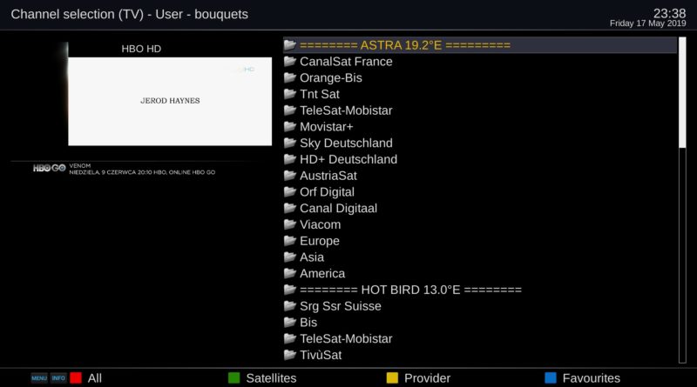Switch to Satellites view
Screen dimensions: 697x387
(x=271, y=378)
